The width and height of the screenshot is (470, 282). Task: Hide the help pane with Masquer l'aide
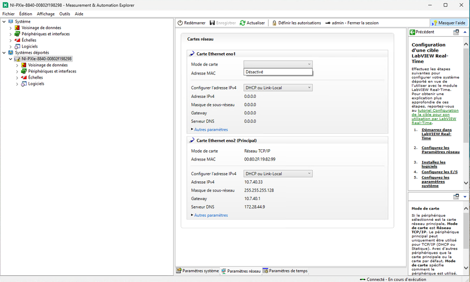pos(449,23)
